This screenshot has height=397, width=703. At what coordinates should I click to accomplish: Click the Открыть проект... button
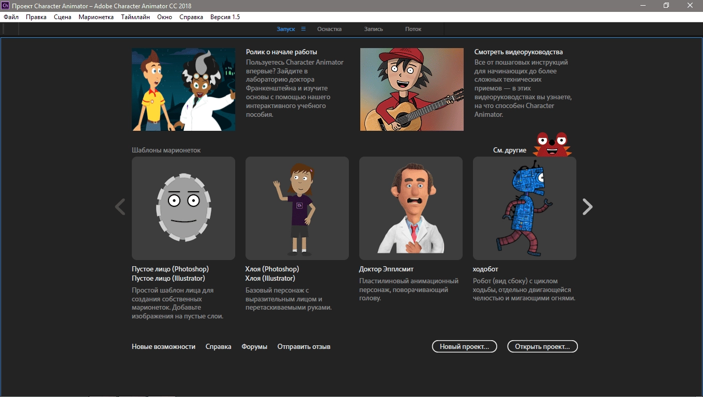coord(542,346)
